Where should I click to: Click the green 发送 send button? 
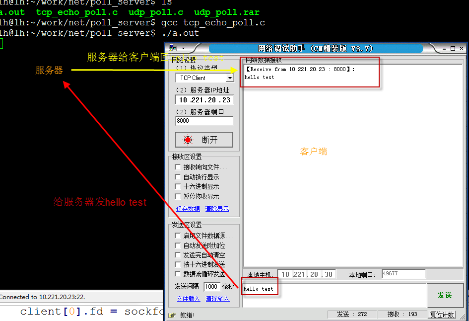click(445, 295)
